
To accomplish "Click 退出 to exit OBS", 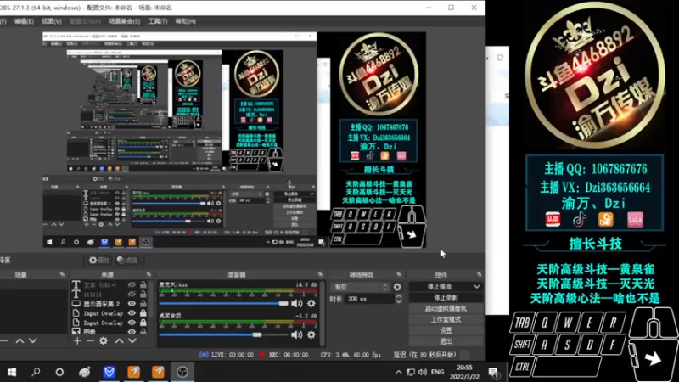I will coord(446,341).
